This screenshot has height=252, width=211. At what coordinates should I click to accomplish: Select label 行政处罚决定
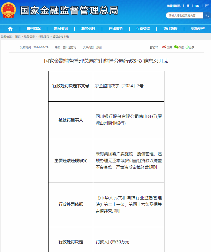[71, 242]
